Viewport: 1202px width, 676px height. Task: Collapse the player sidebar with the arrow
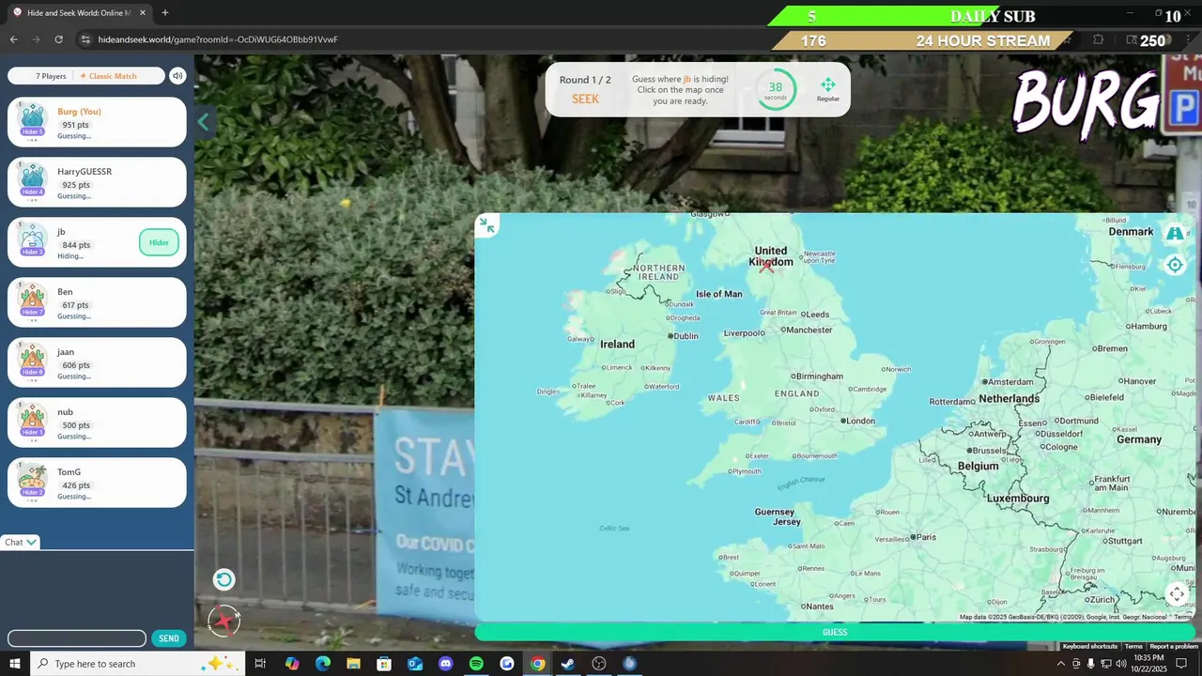coord(203,122)
